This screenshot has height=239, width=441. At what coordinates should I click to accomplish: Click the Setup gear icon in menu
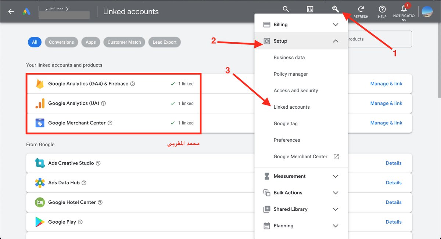(267, 41)
